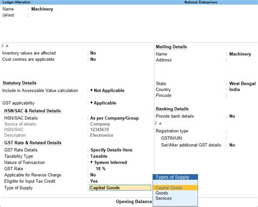Click the Country value India
Viewport: 258px width, 207px height.
click(x=235, y=90)
